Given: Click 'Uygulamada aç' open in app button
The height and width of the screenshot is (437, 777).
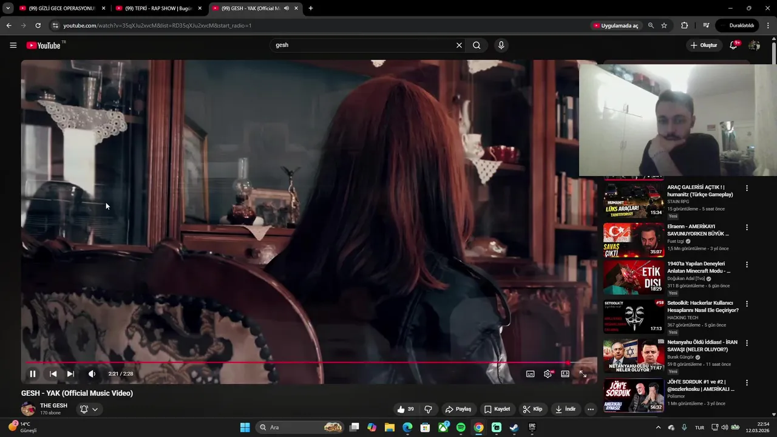Looking at the screenshot, I should click(x=616, y=25).
